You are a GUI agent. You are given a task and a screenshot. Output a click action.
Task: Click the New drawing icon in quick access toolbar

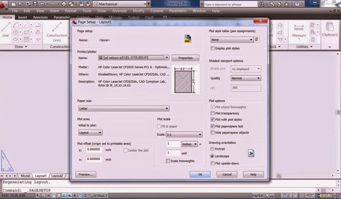click(x=13, y=4)
